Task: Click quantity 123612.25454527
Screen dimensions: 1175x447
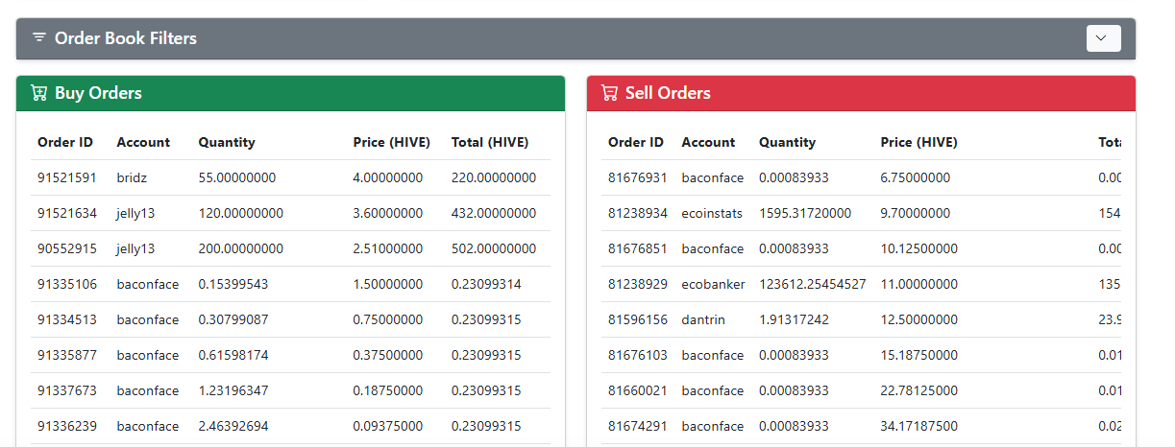Action: [x=813, y=284]
